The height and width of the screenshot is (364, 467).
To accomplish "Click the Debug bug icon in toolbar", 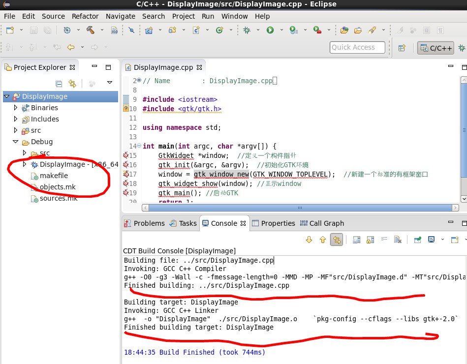I will coord(248,30).
